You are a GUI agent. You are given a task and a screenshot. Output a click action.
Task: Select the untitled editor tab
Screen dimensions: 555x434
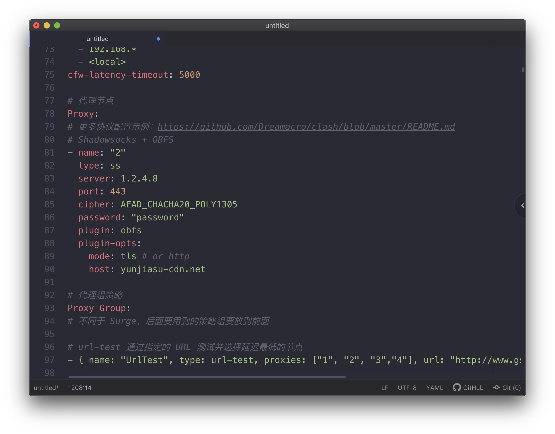point(98,39)
